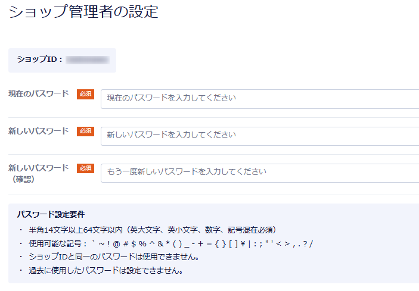This screenshot has height=291, width=419.
Task: Click 必須 badge beside 新しいパスワード（確認）
Action: point(85,168)
